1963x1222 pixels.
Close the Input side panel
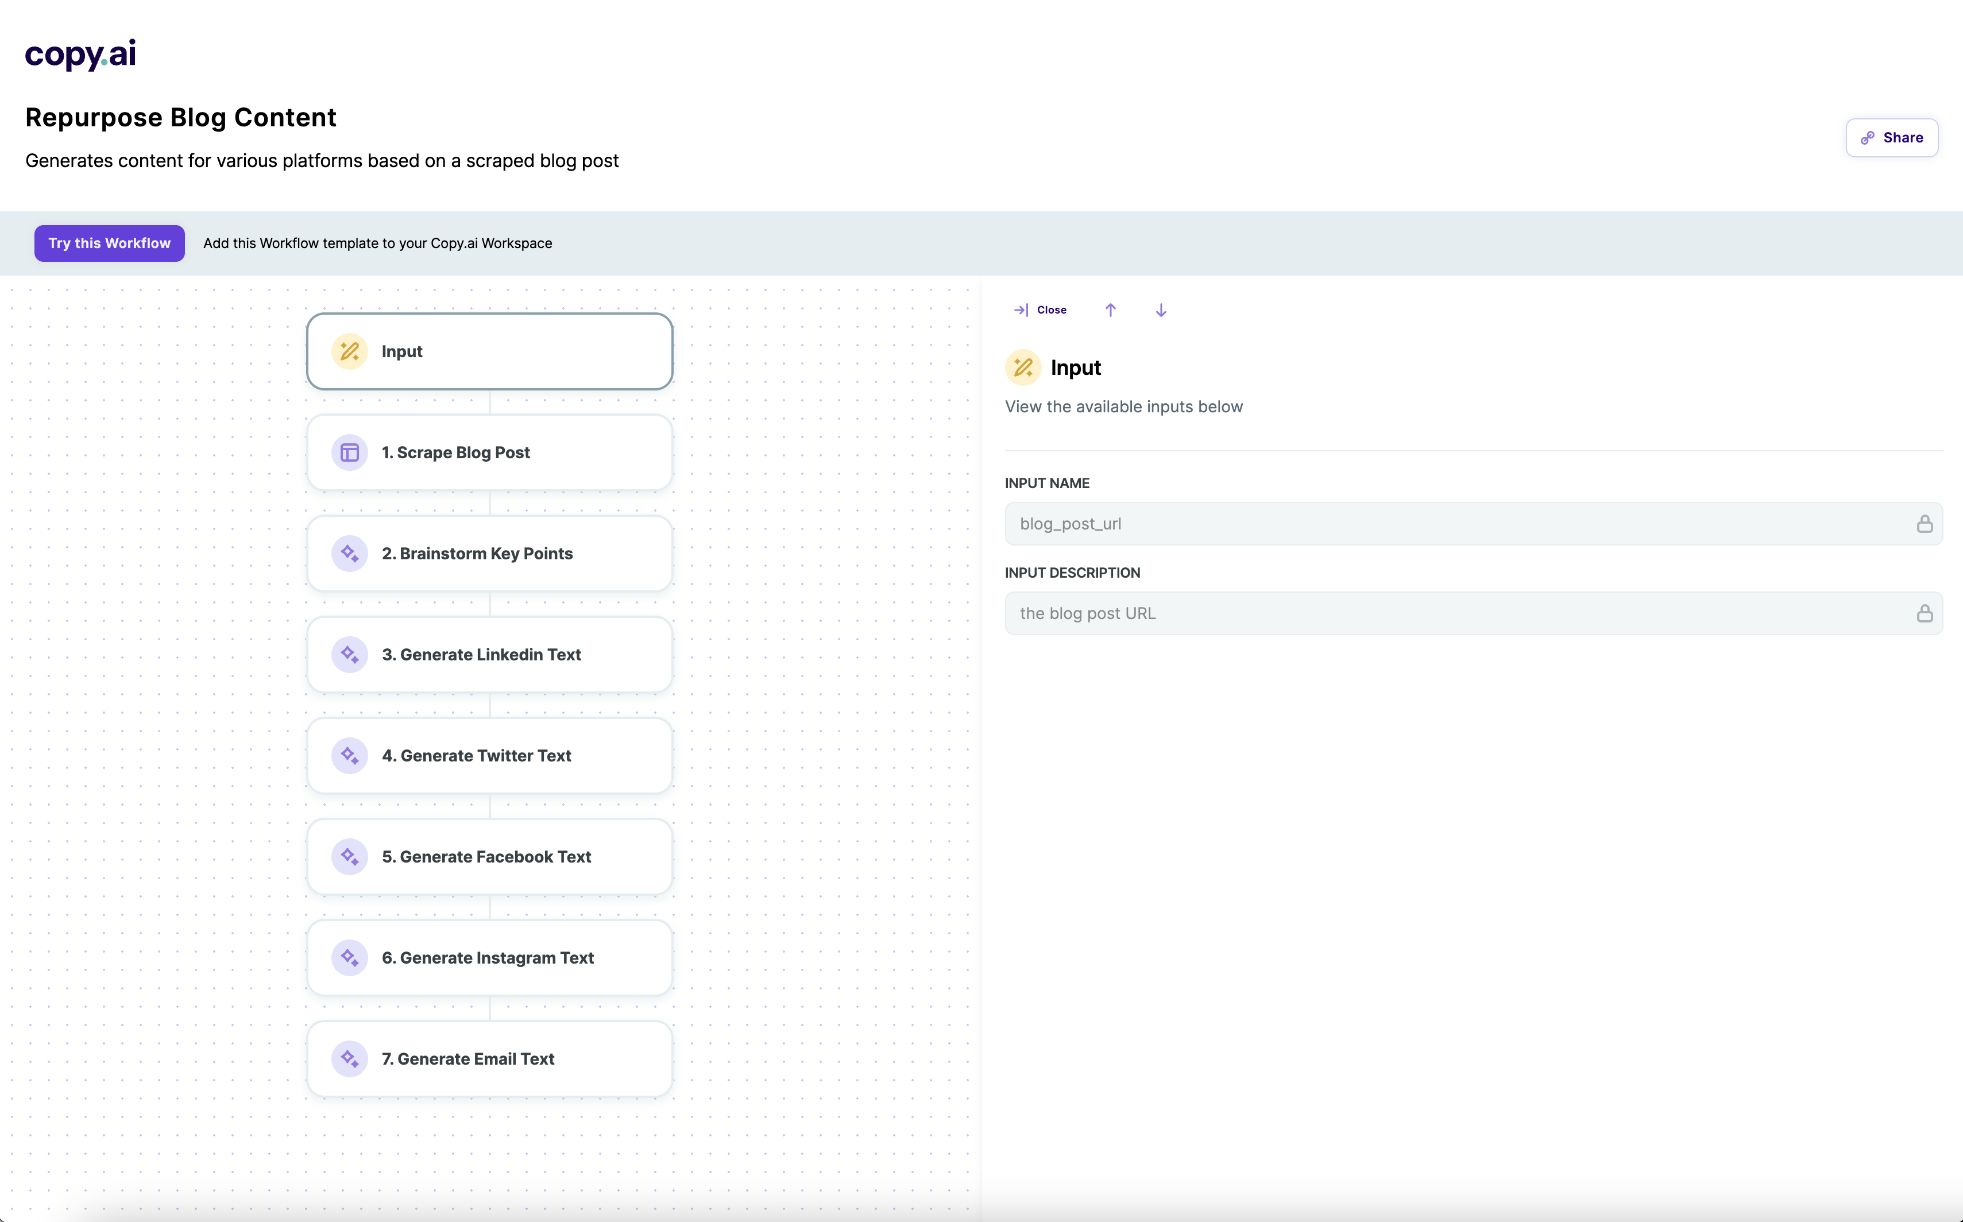click(1040, 310)
